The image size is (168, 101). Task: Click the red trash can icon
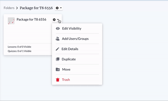pyautogui.click(x=58, y=80)
